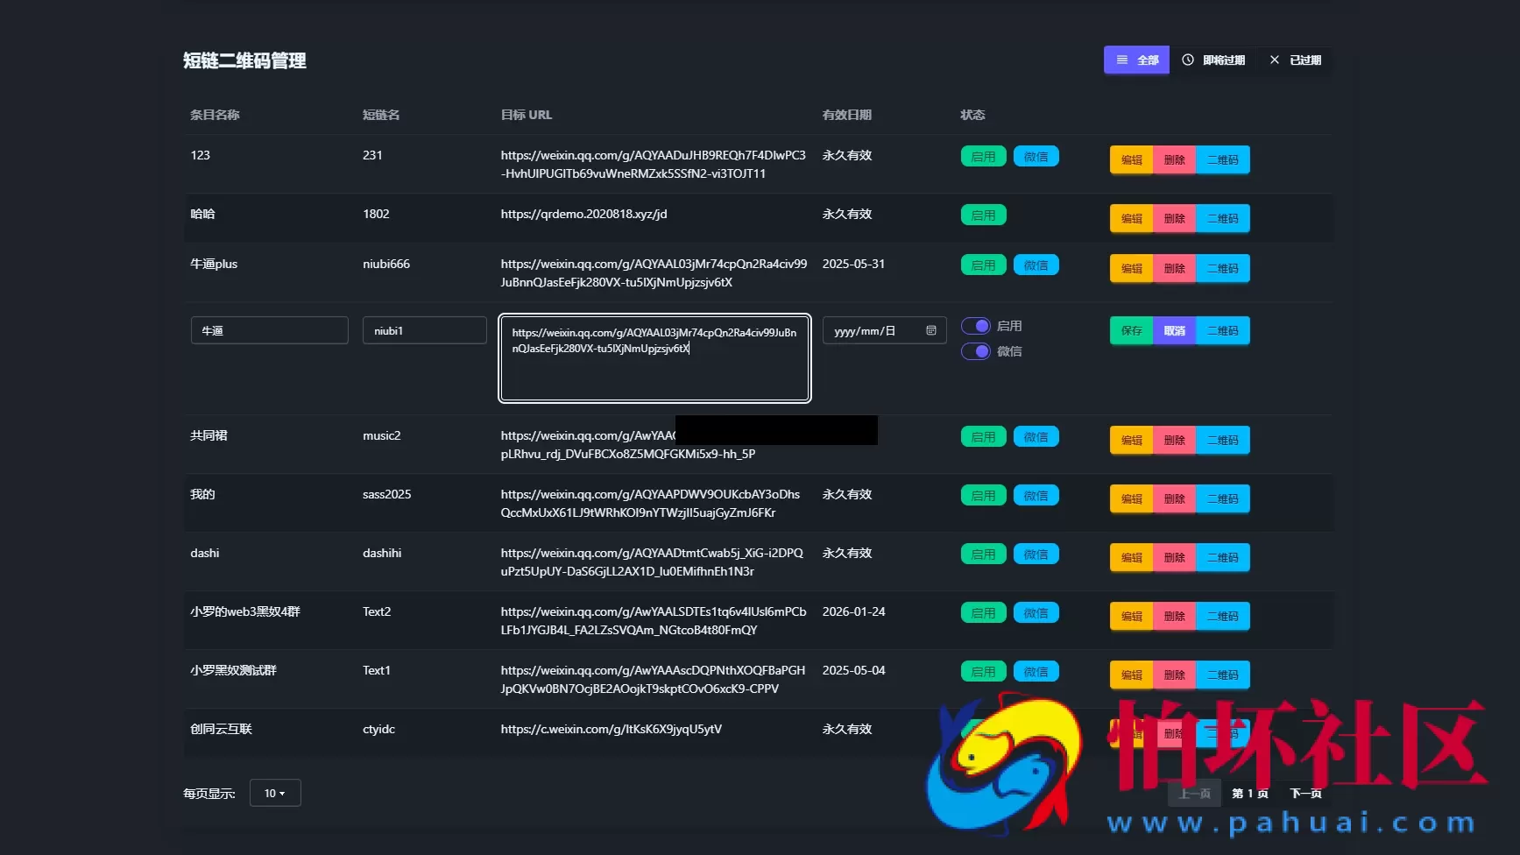Click the 微信 badge on the 共同裙 row
This screenshot has width=1520, height=855.
pos(1036,436)
